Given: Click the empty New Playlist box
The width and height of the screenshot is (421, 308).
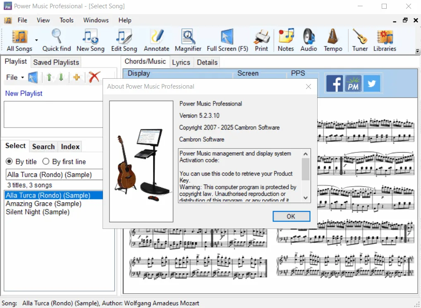Looking at the screenshot, I should (x=54, y=115).
